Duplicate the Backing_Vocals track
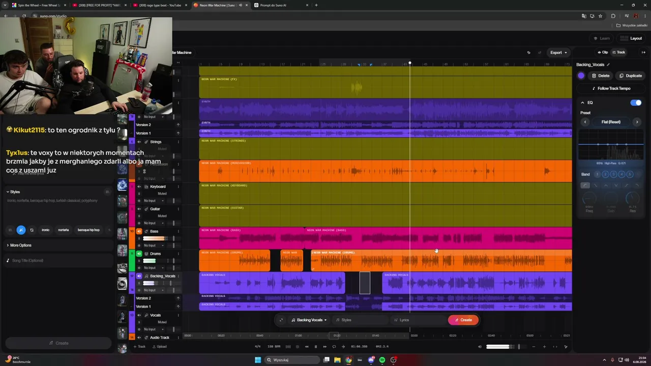651x366 pixels. [x=630, y=76]
